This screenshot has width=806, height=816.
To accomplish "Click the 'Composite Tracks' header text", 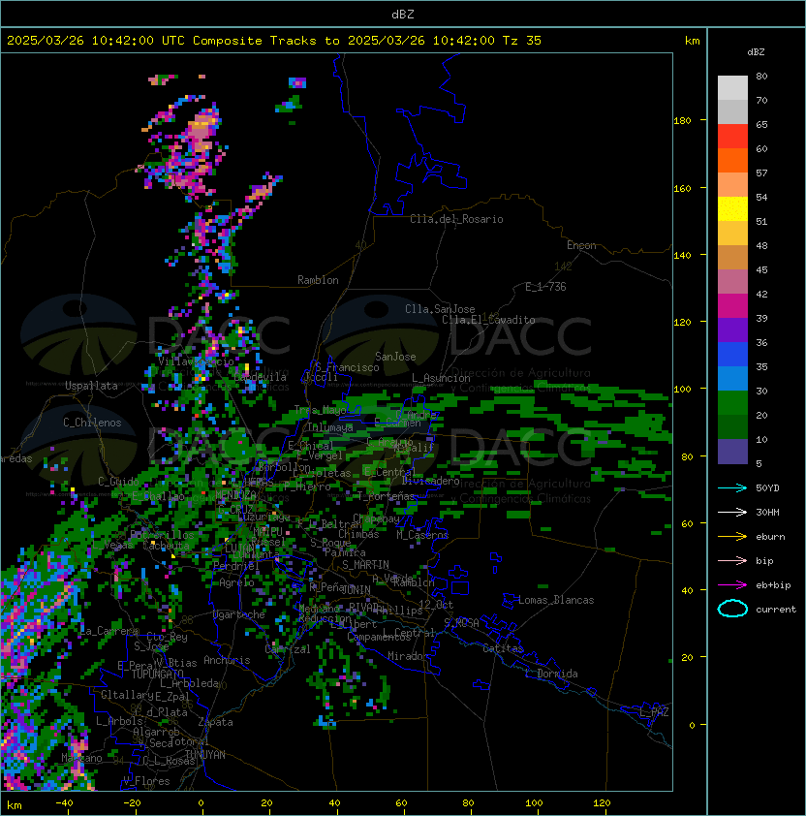I will click(x=255, y=41).
